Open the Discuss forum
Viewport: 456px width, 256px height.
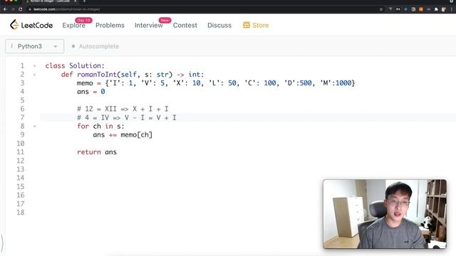pyautogui.click(x=219, y=26)
